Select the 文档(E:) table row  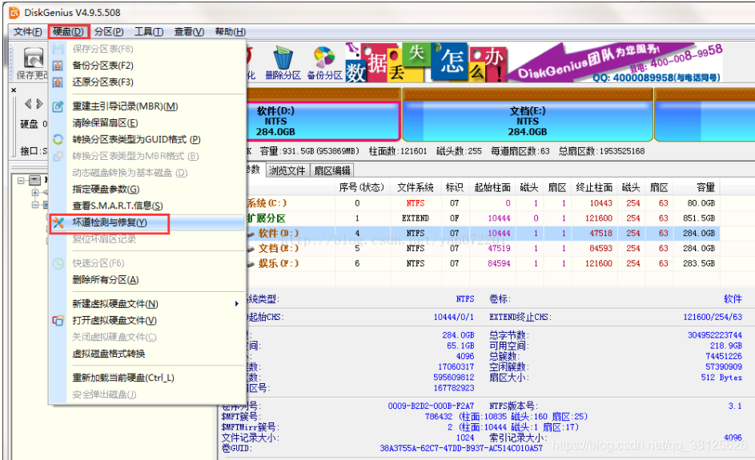pos(483,248)
